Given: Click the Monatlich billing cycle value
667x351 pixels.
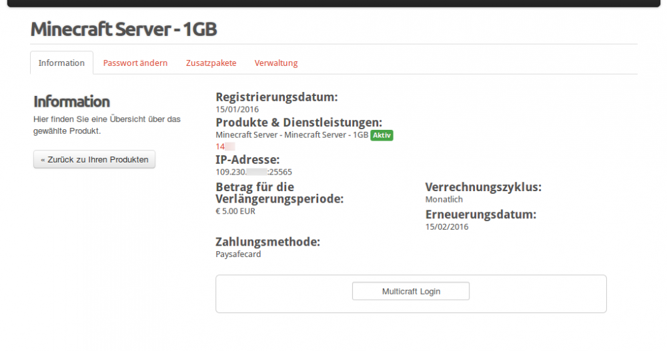Looking at the screenshot, I should click(x=444, y=199).
